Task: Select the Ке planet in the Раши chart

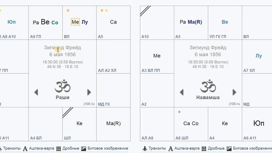Action: click(79, 123)
